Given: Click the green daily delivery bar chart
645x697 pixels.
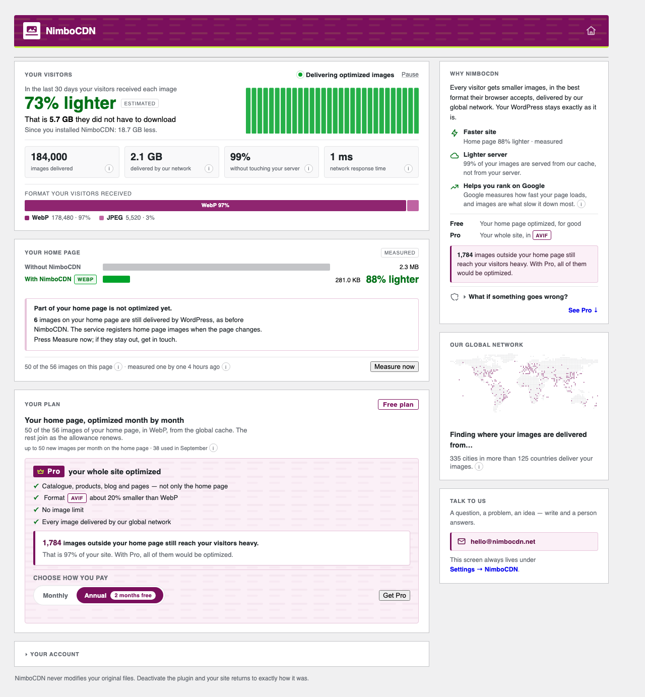Looking at the screenshot, I should point(332,110).
